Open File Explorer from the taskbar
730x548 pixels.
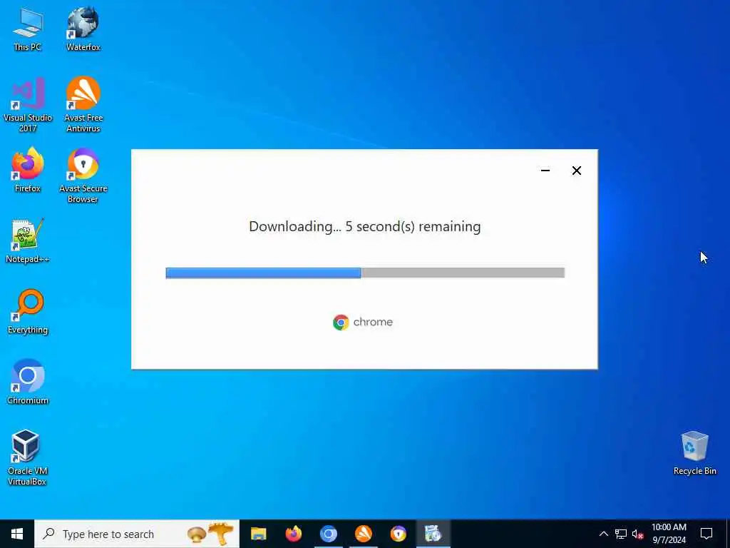258,534
